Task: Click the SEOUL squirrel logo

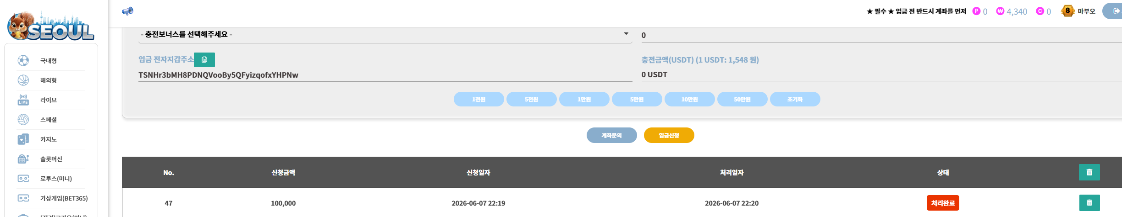Action: tap(50, 26)
